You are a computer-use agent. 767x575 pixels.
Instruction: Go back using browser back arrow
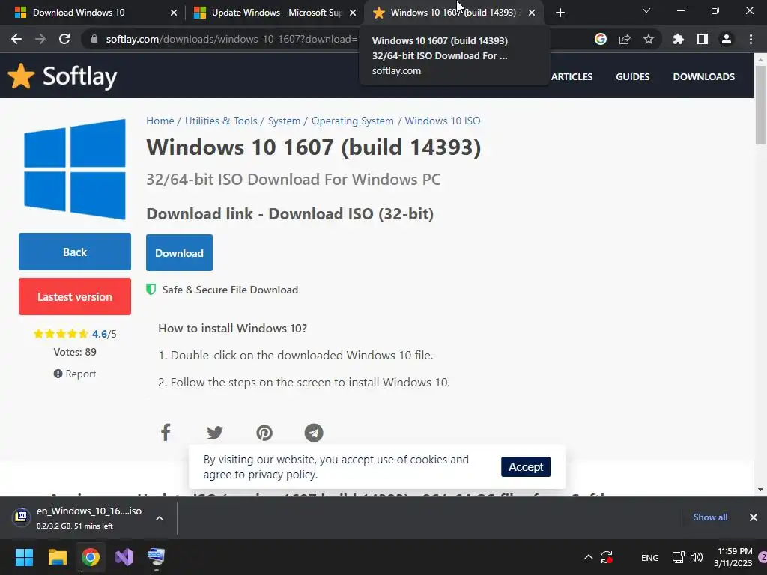click(16, 39)
